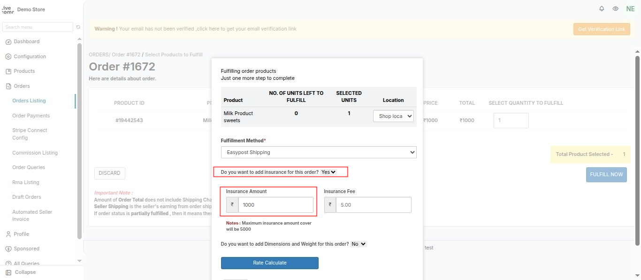Click the eye preview icon in header

click(615, 9)
